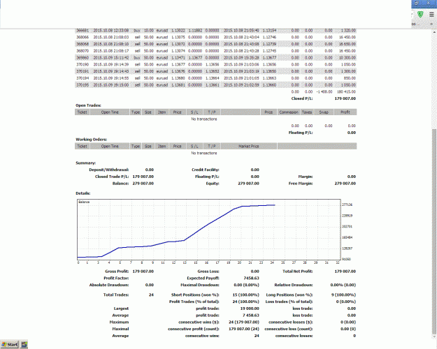Click the Summary: heading
Image resolution: width=437 pixels, height=349 pixels.
coord(85,163)
